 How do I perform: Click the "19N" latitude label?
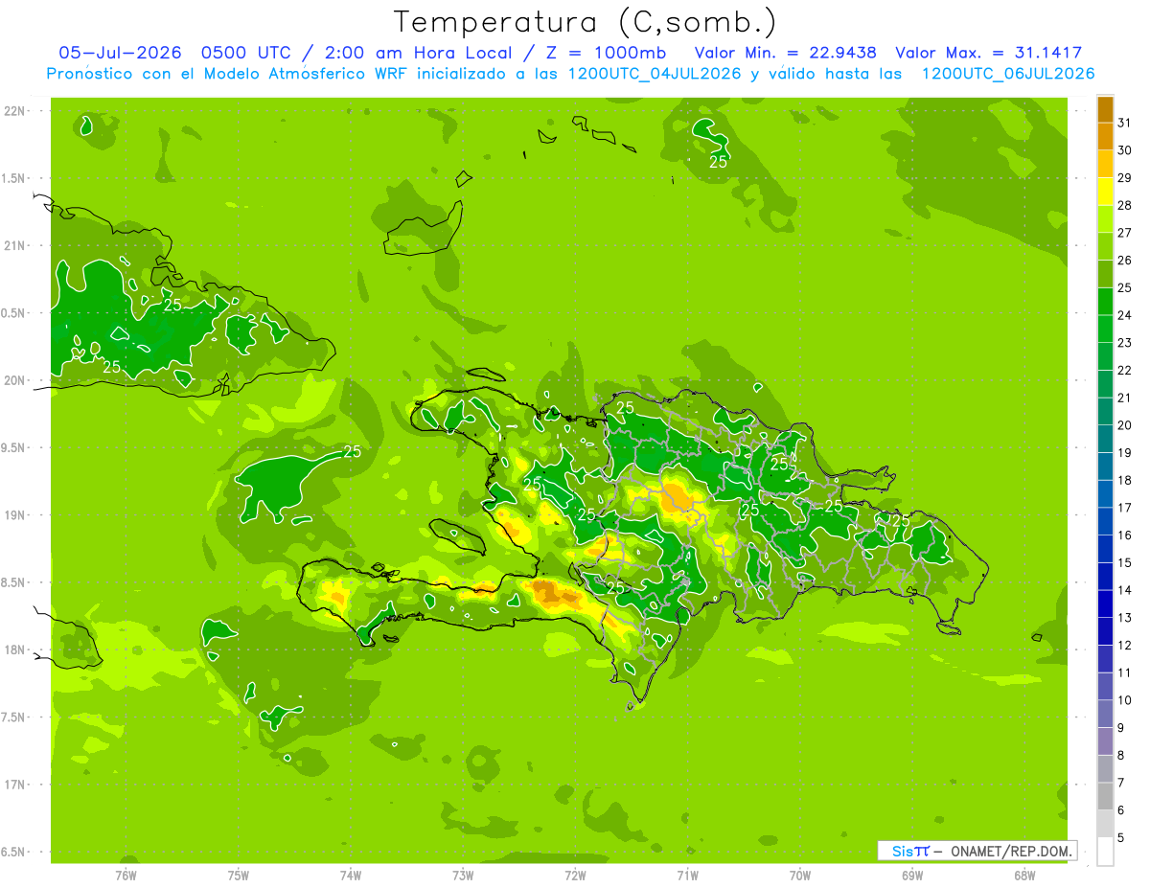(x=14, y=514)
